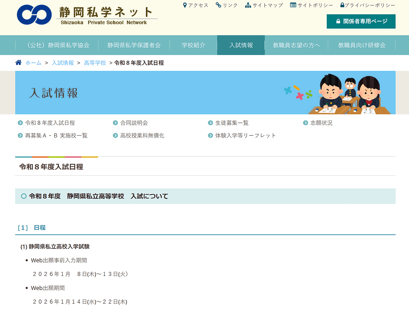Follow the 高校授業料無償化 link
Screen dimensions: 409x309
tap(142, 136)
